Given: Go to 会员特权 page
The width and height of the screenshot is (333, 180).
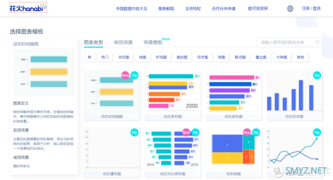Looking at the screenshot, I should coord(193,9).
